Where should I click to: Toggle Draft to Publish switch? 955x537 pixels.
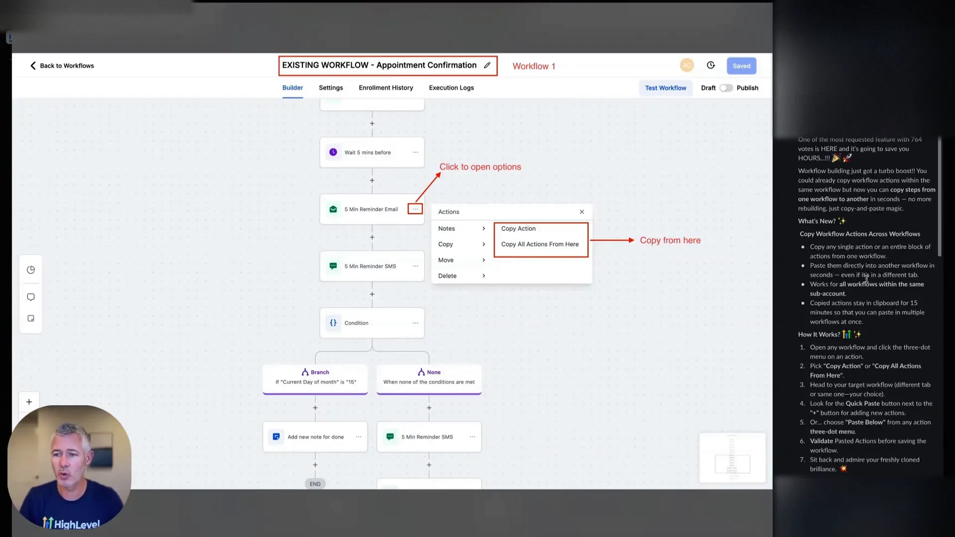[x=726, y=88]
